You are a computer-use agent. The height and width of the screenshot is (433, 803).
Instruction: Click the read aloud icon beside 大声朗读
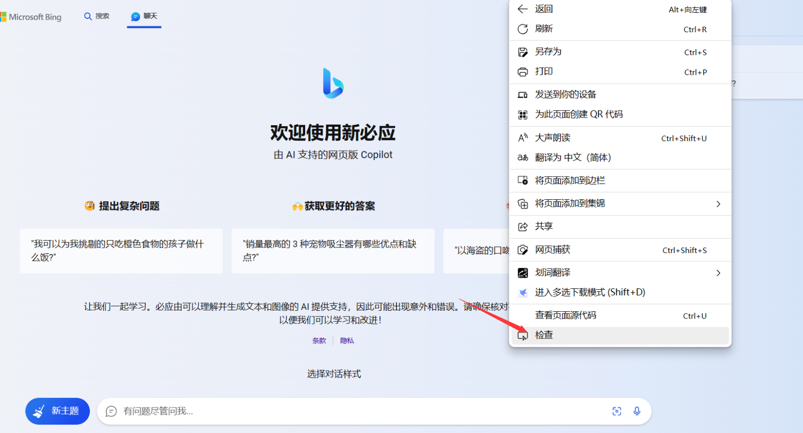522,138
